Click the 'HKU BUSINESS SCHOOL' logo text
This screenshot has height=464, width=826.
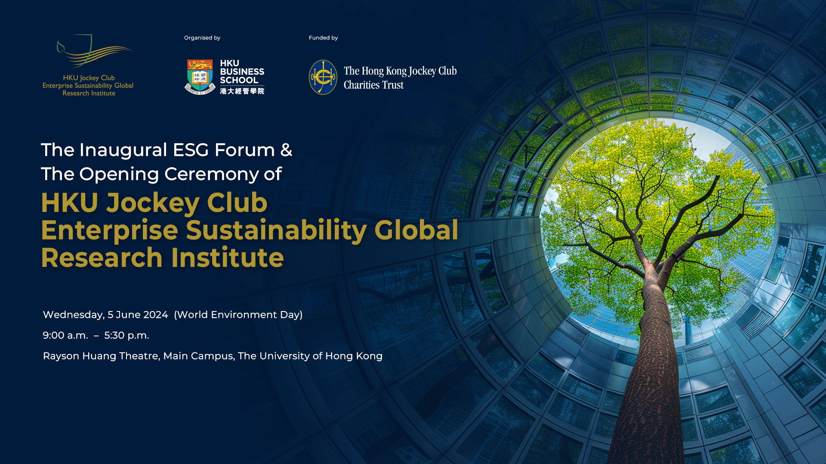click(242, 72)
